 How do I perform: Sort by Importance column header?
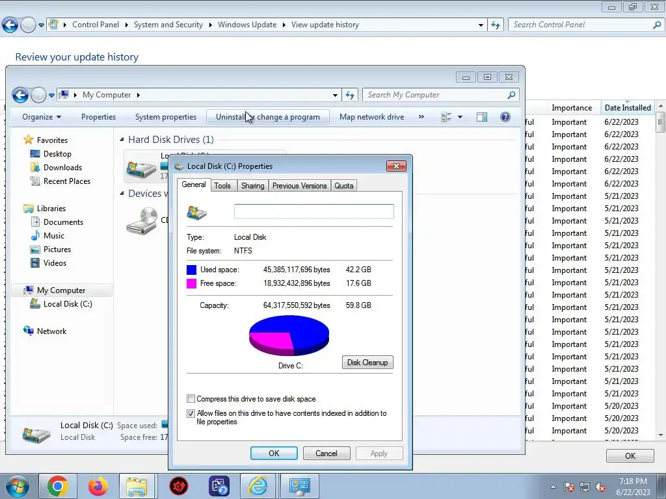pyautogui.click(x=572, y=108)
